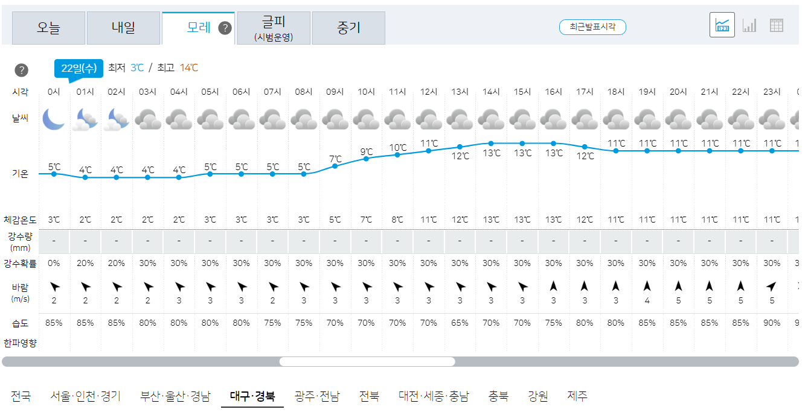Click the cloudy night icon at 23시
The width and height of the screenshot is (808, 418).
pos(772,119)
